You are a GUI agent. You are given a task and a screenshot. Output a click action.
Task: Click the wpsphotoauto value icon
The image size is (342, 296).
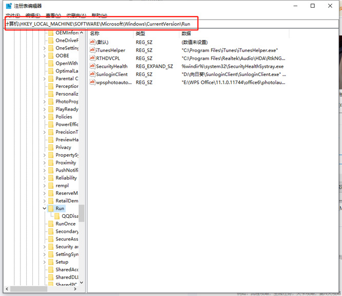coord(92,82)
